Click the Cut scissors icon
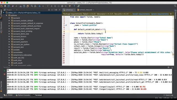This screenshot has width=177, height=100. [20, 6]
